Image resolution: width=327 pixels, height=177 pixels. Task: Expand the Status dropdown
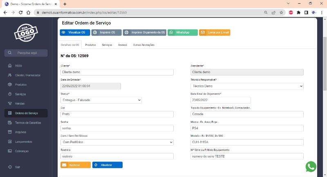101,100
